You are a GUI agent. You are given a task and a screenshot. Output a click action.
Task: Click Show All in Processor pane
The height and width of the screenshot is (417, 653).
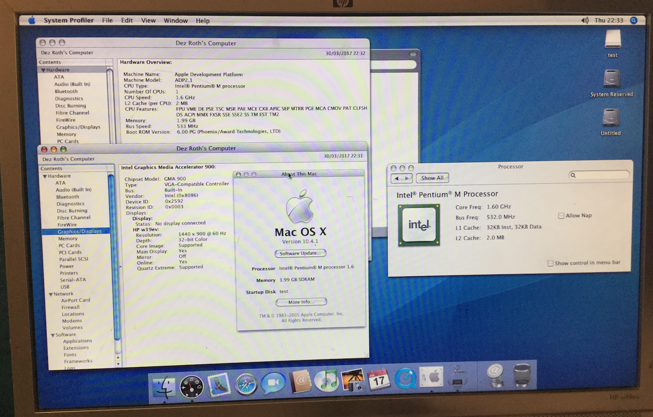(x=432, y=178)
